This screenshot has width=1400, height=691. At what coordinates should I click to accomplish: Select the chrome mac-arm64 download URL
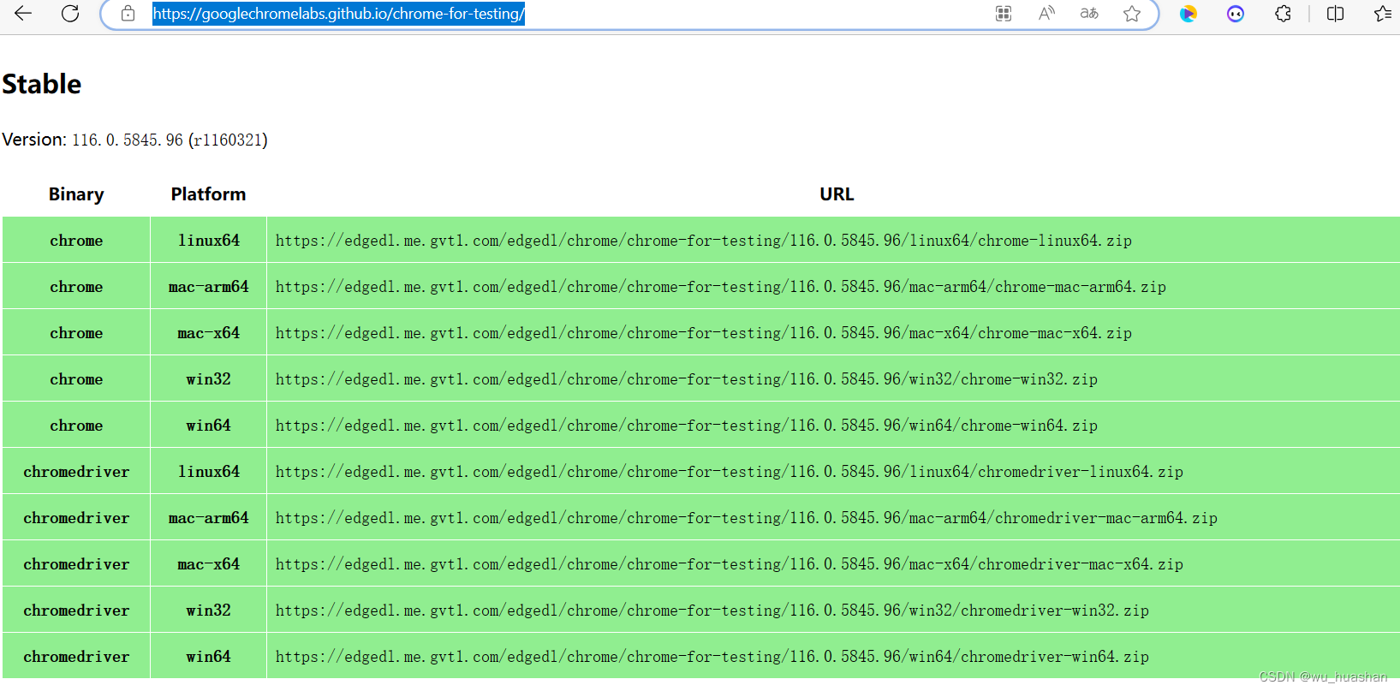click(x=721, y=287)
